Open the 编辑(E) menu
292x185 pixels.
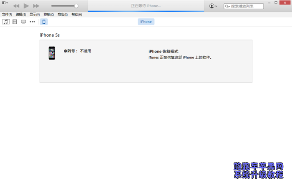[21, 15]
